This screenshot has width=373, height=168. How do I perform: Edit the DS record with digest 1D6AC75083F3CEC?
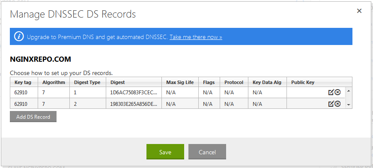point(331,92)
